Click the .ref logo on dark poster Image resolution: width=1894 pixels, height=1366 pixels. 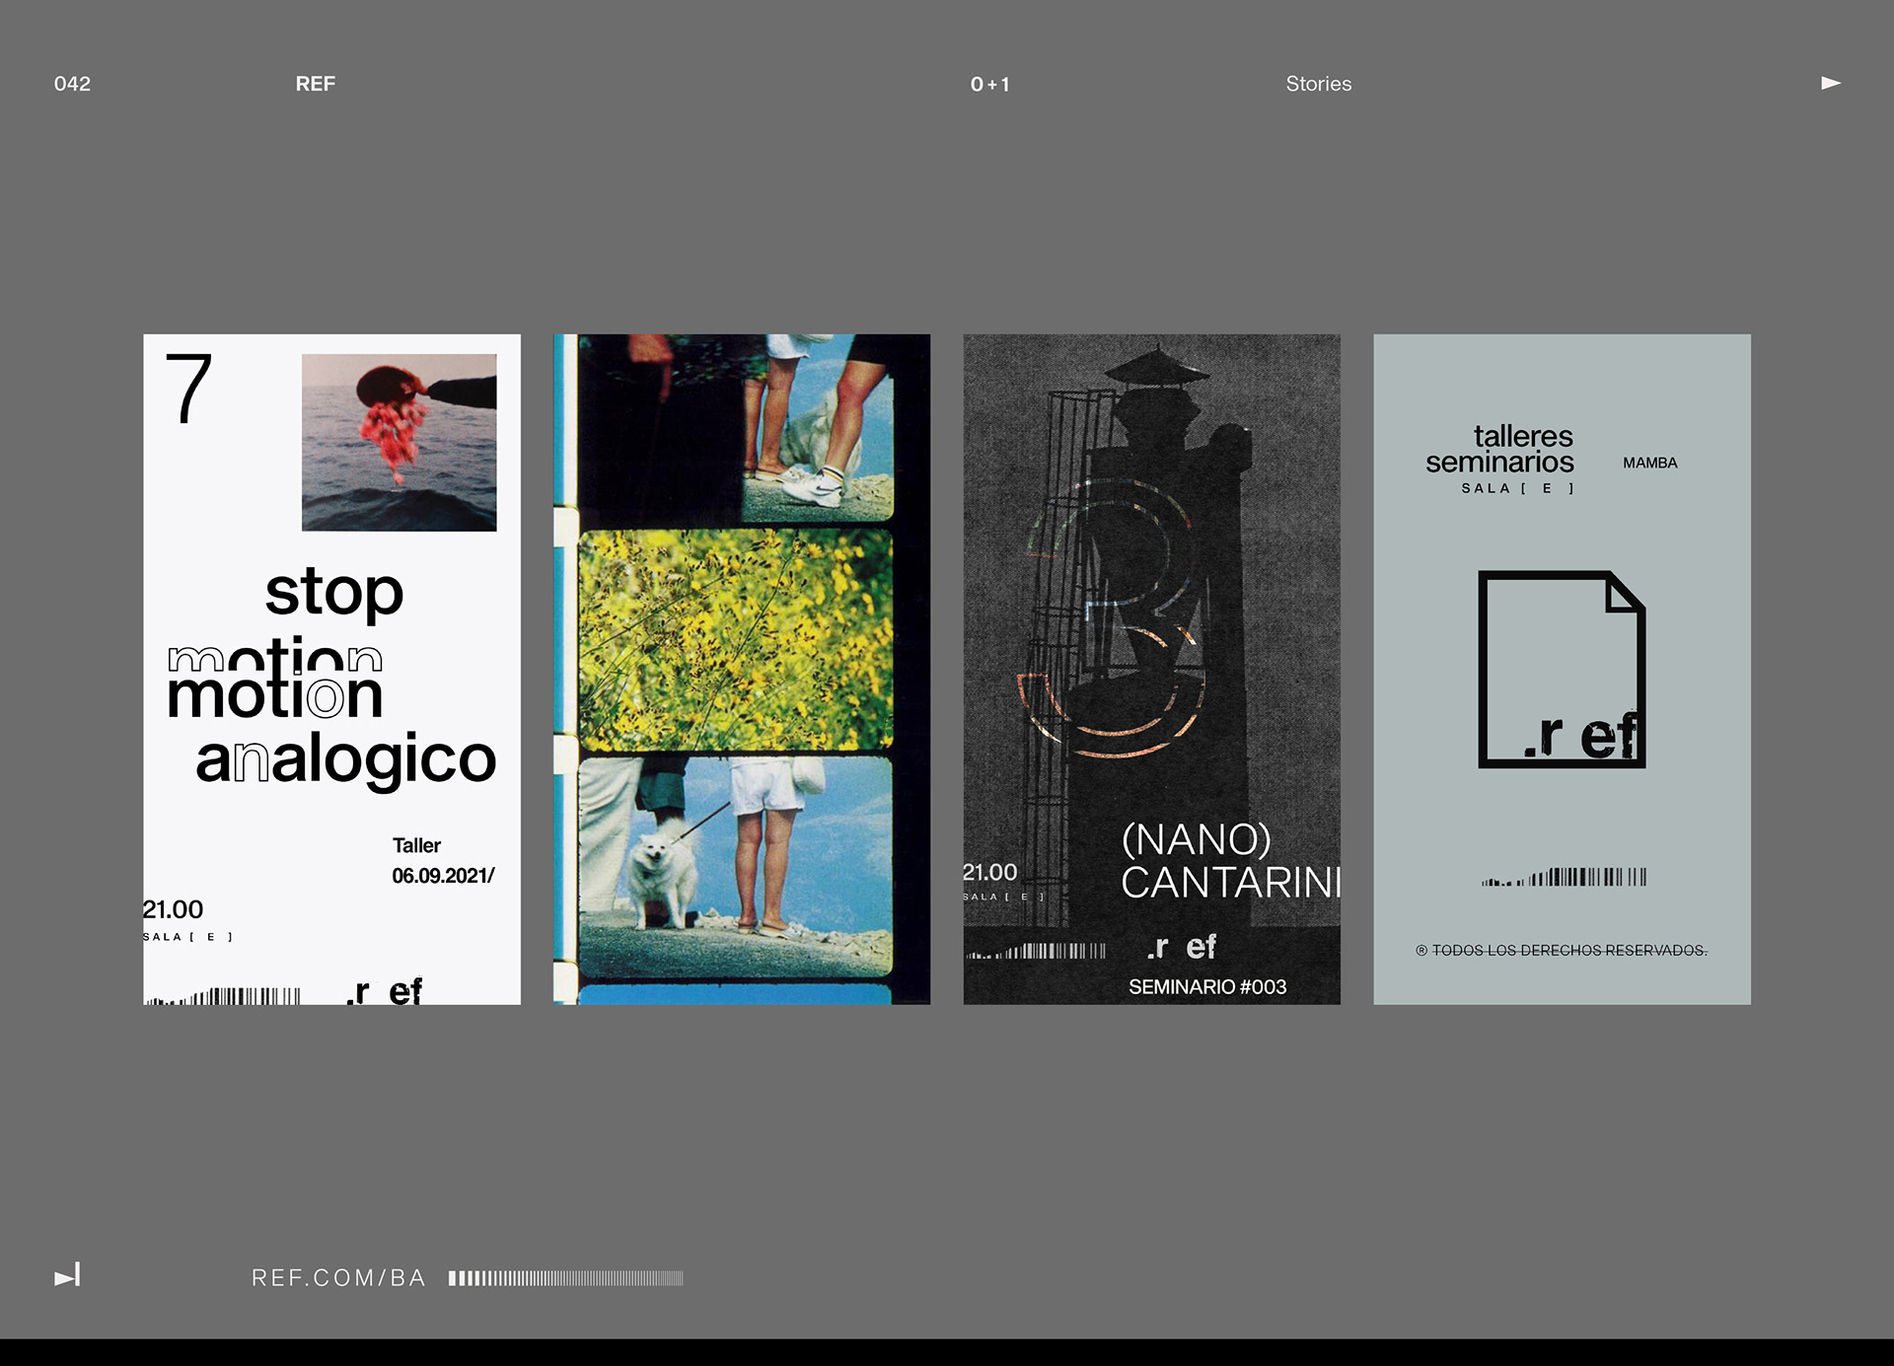point(1182,947)
